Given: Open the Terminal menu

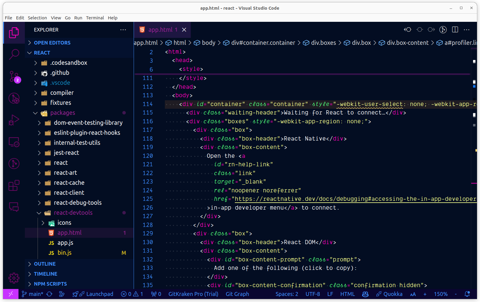Looking at the screenshot, I should (95, 18).
